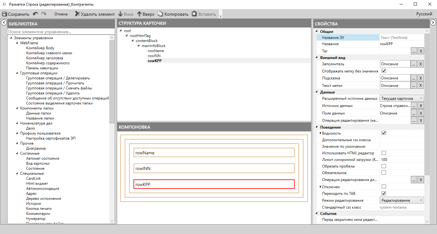Image resolution: width=437 pixels, height=234 pixels.
Task: Select Панель навигации library element
Action: (x=42, y=68)
